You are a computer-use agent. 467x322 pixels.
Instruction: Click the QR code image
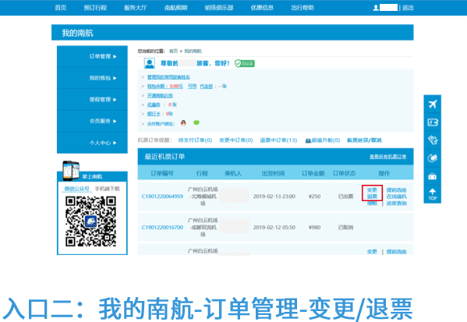pos(91,221)
